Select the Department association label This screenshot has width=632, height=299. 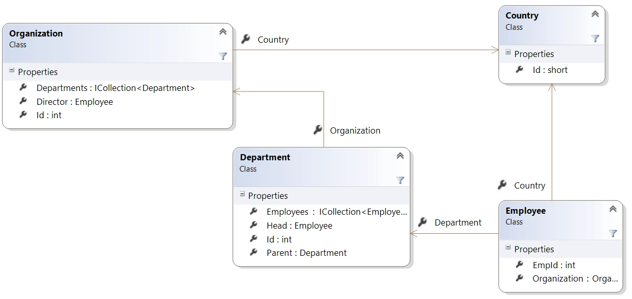pyautogui.click(x=458, y=222)
